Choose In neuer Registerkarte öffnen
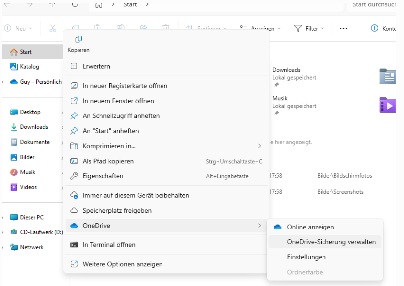Viewport: 404px width, 286px height. tap(166, 86)
